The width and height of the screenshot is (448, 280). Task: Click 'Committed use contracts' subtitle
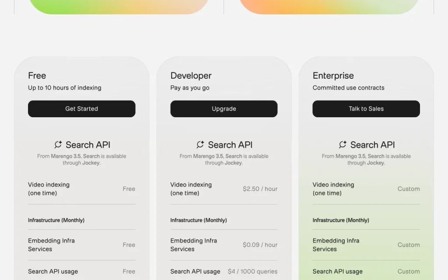point(348,87)
